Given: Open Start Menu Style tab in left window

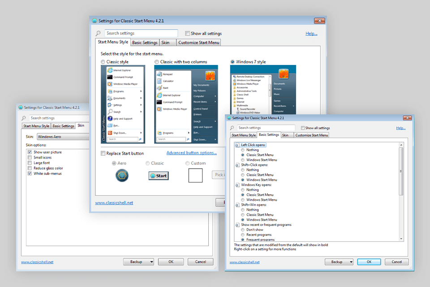Looking at the screenshot, I should pyautogui.click(x=36, y=126).
